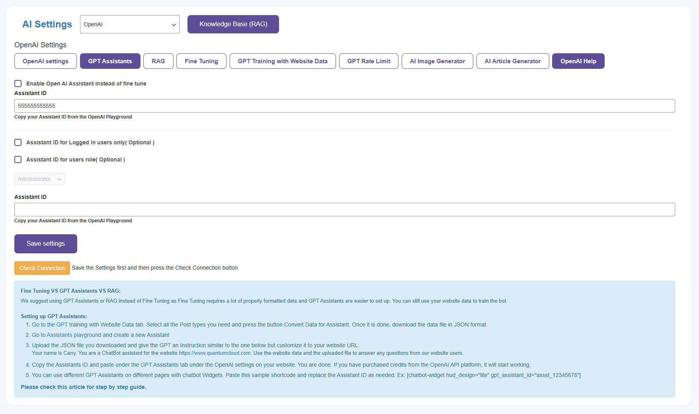Click the Assistant ID field containing 555555555555
The image size is (699, 414).
coord(344,106)
